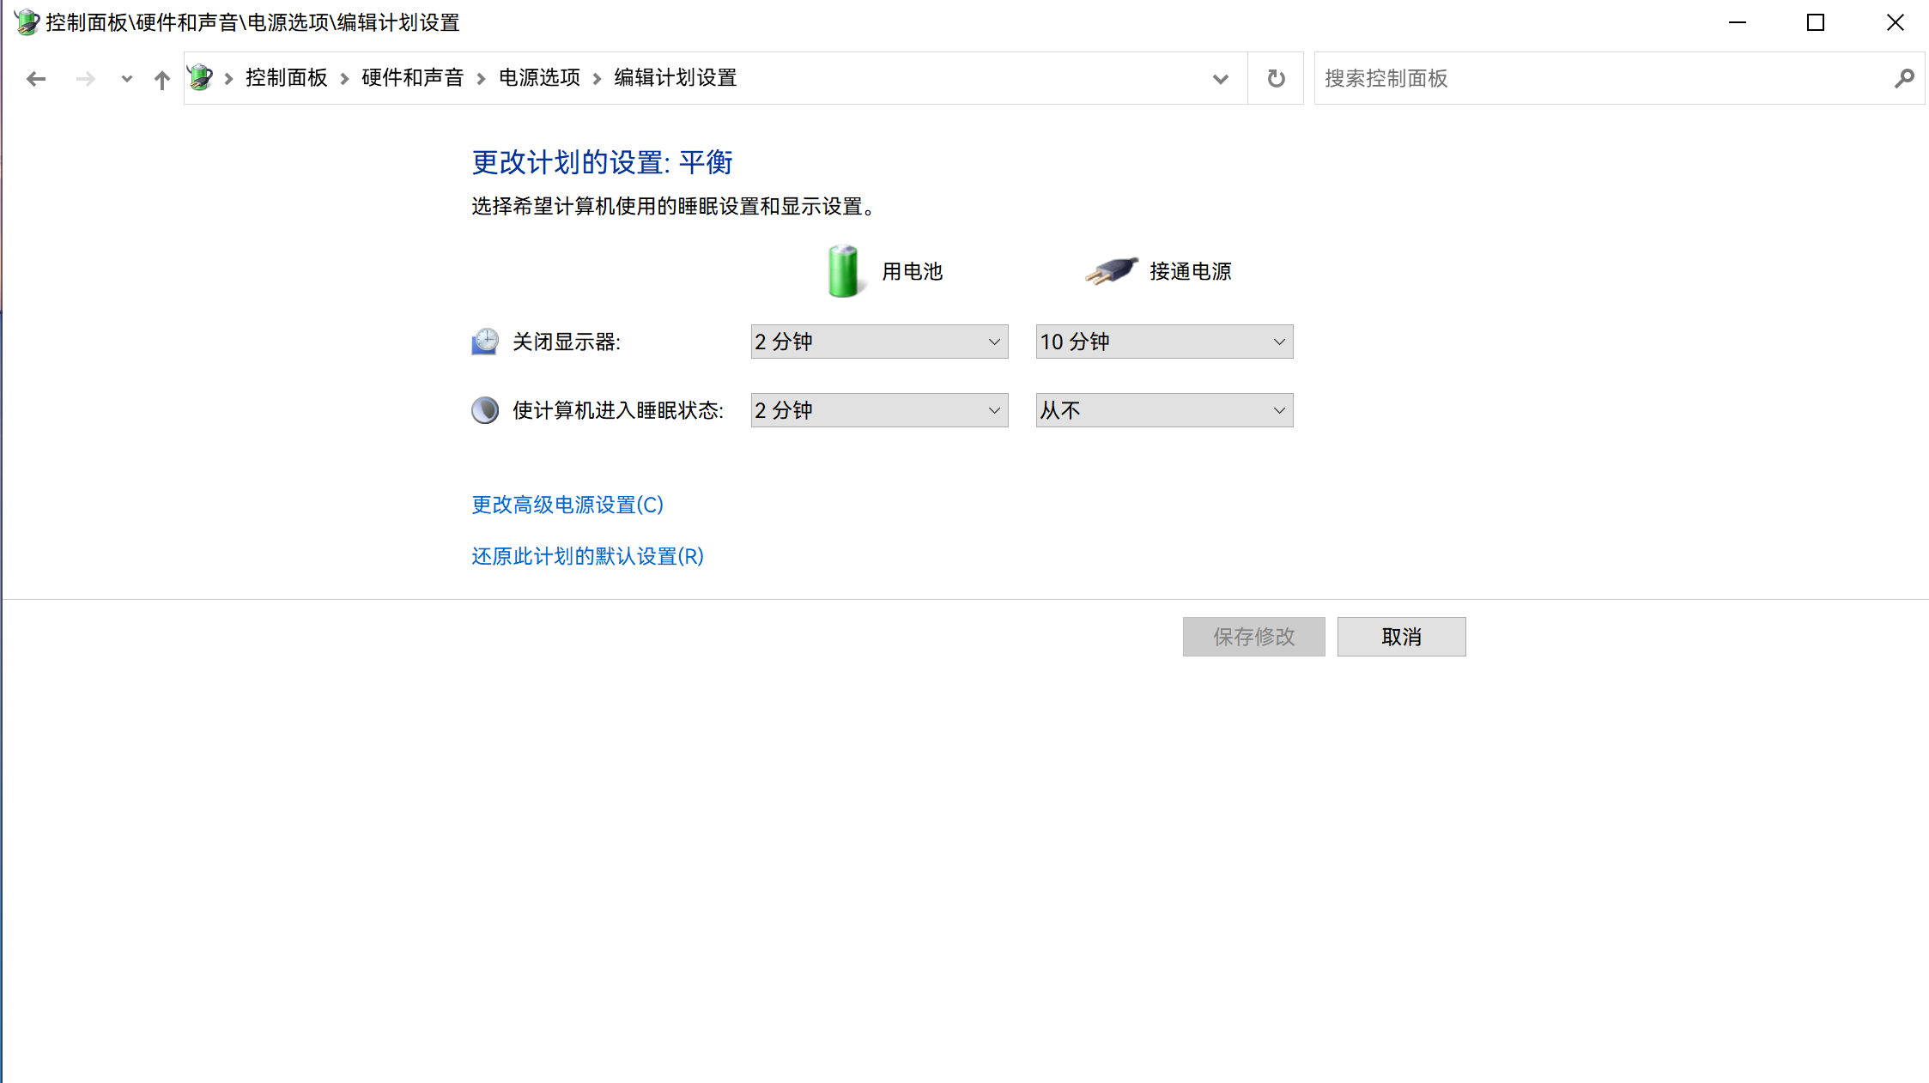
Task: Click the up-one-level arrow in navigation bar
Action: tap(161, 78)
